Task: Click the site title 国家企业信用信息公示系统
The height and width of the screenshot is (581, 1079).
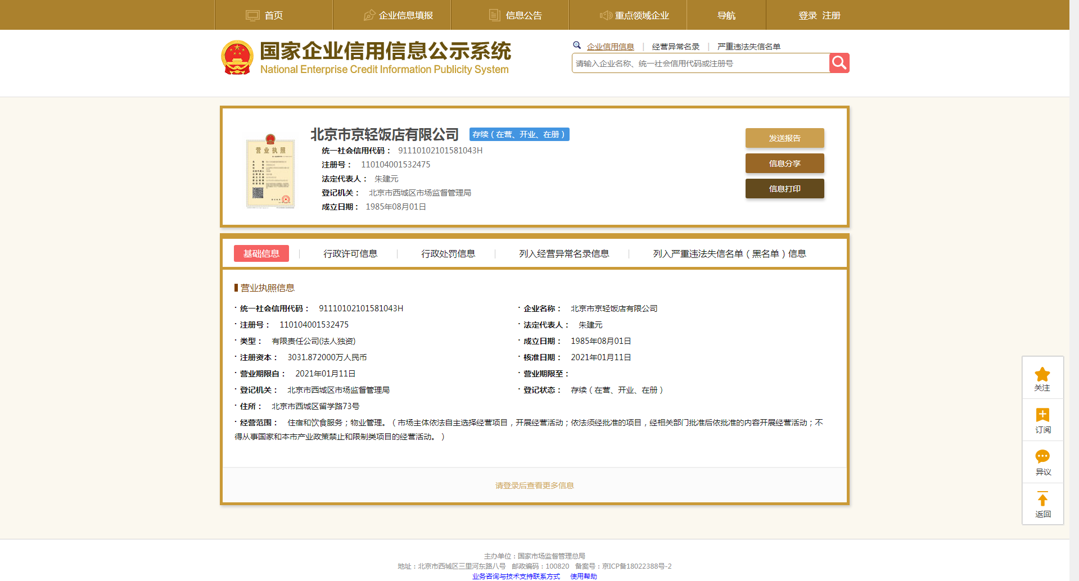Action: 385,51
